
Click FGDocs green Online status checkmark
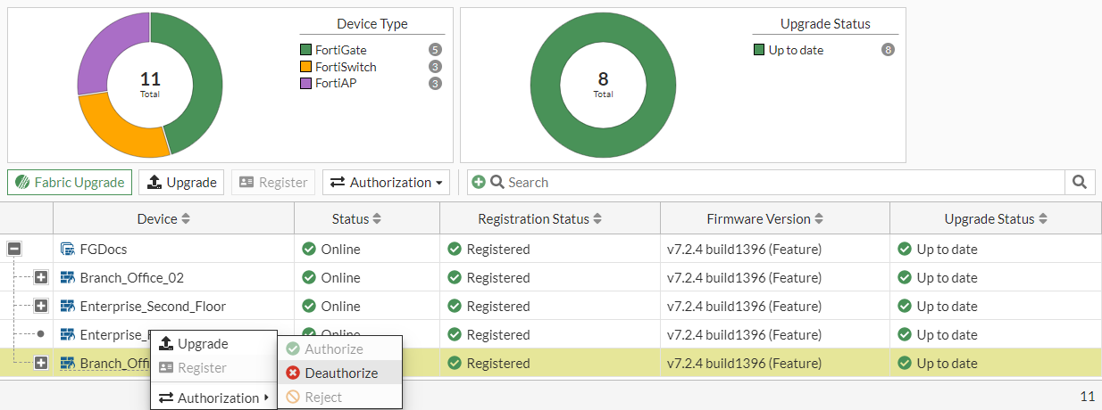309,250
